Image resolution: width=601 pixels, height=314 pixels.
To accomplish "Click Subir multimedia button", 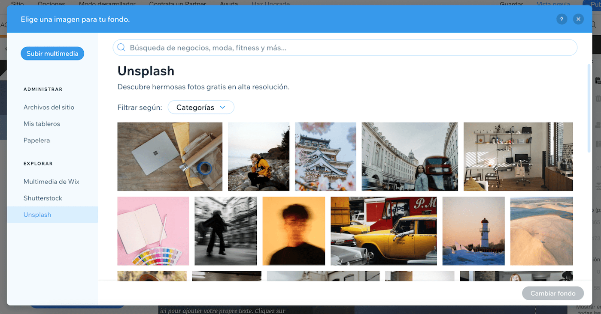I will click(x=52, y=54).
